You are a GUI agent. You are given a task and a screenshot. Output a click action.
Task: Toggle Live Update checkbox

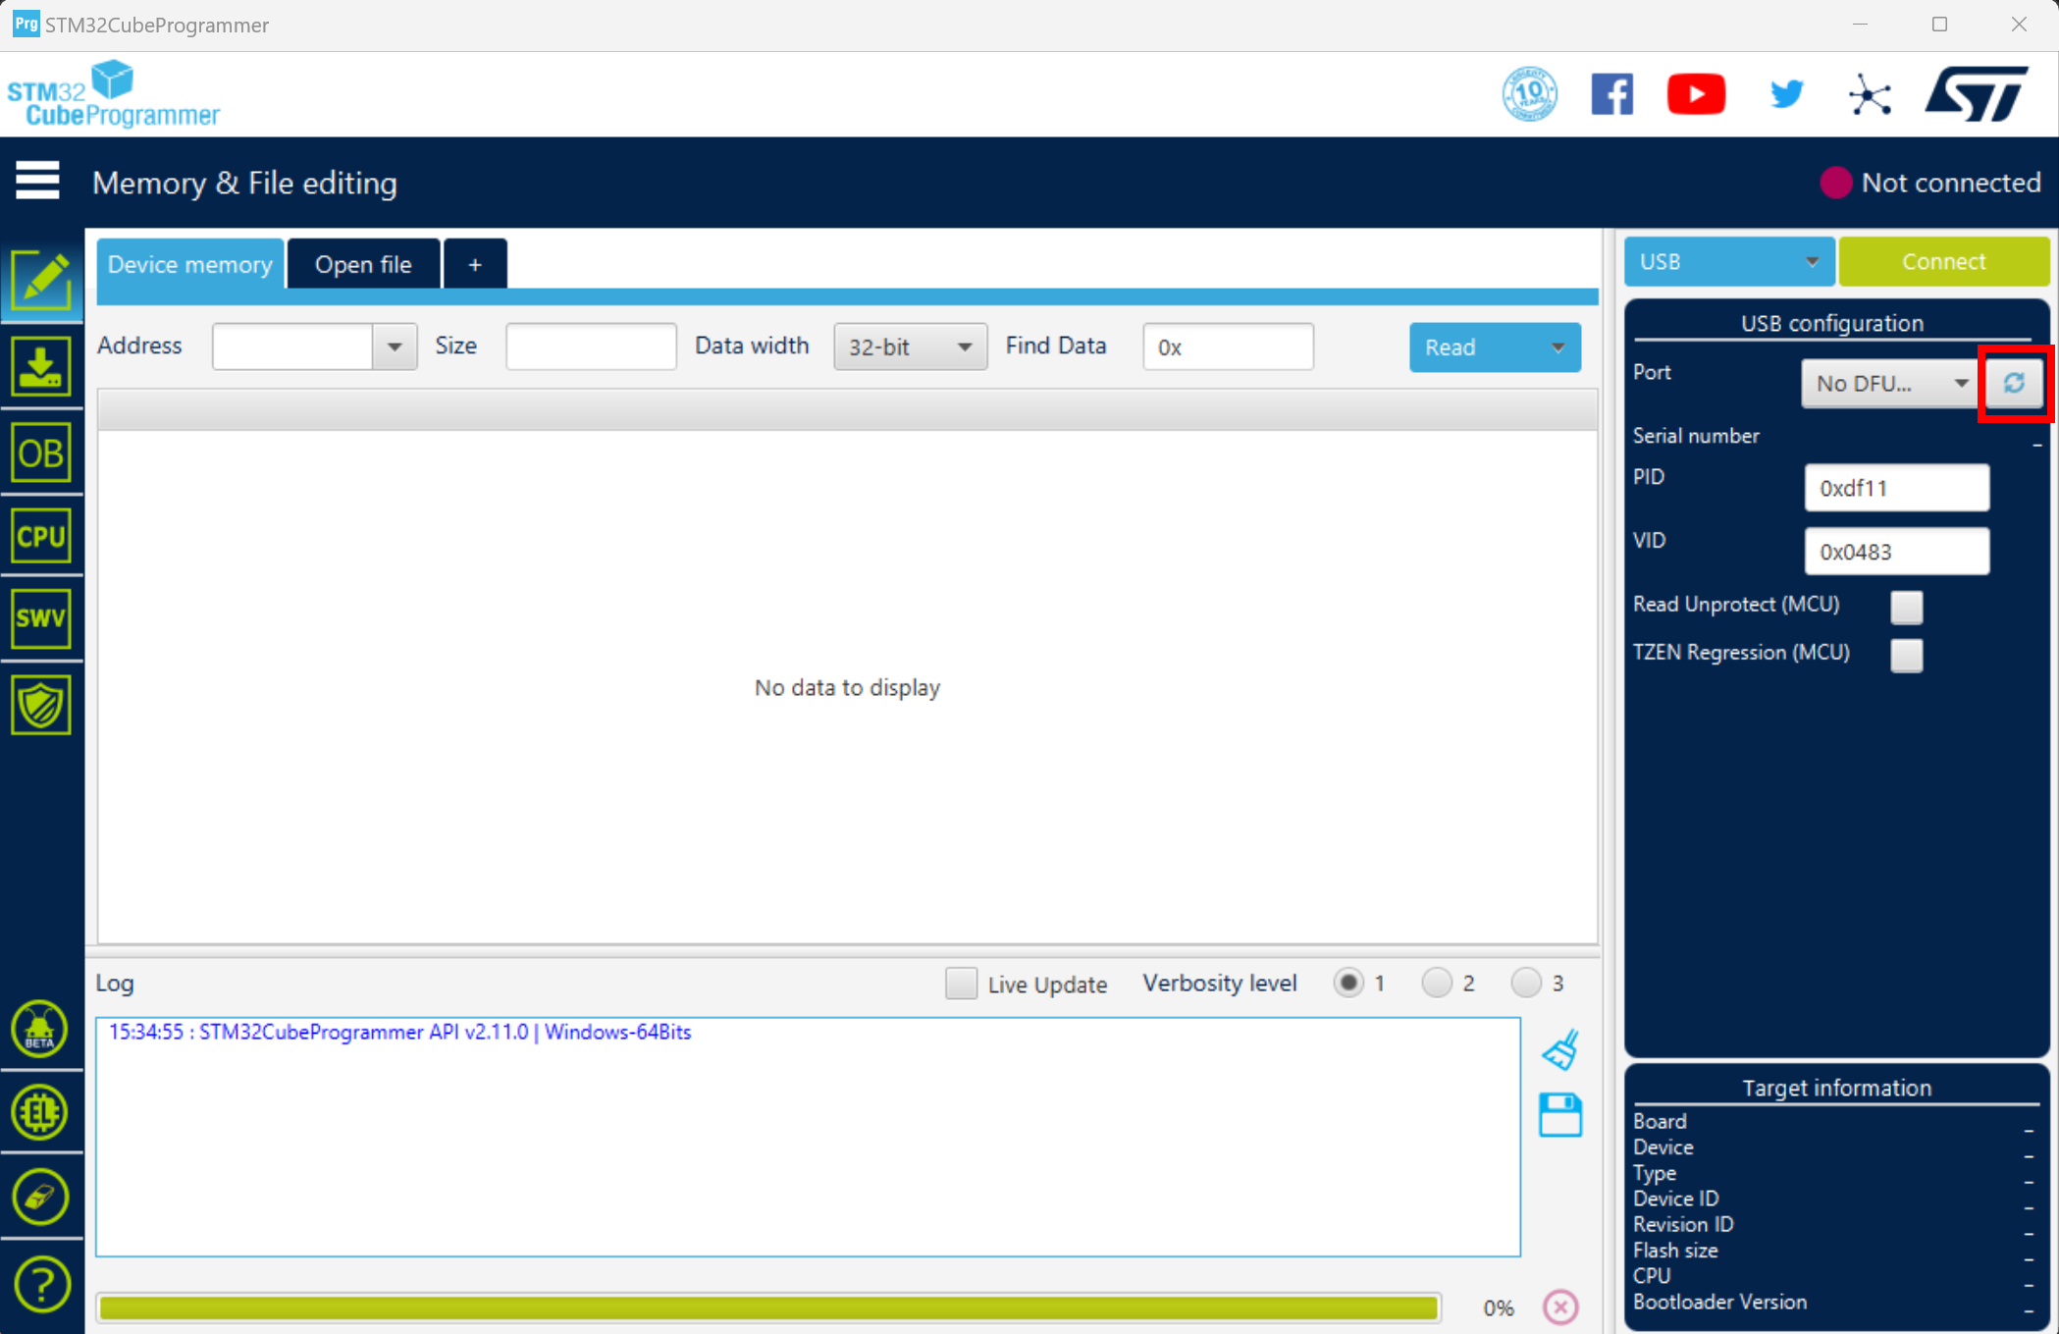(x=958, y=982)
